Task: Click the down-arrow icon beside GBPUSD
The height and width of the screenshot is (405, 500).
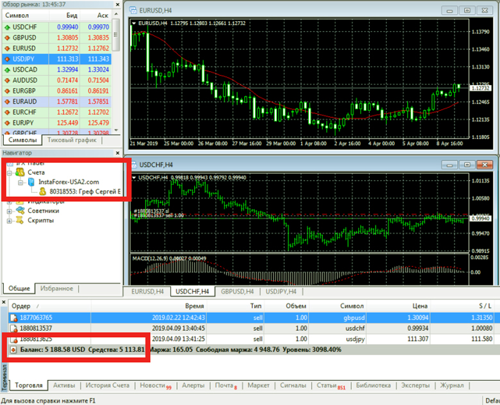Action: coord(7,38)
